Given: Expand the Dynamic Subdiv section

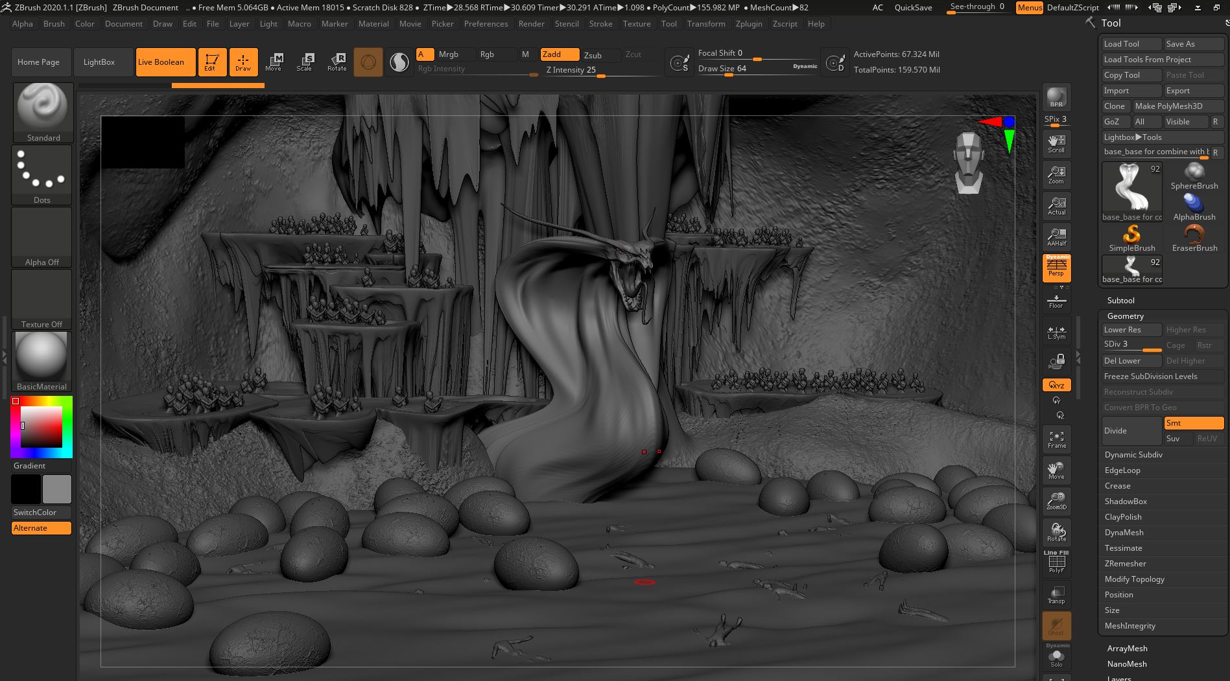Looking at the screenshot, I should pyautogui.click(x=1133, y=455).
